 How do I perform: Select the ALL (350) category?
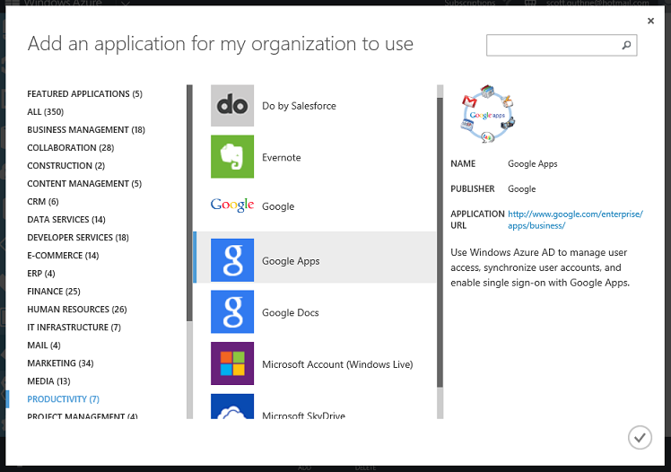pyautogui.click(x=46, y=111)
